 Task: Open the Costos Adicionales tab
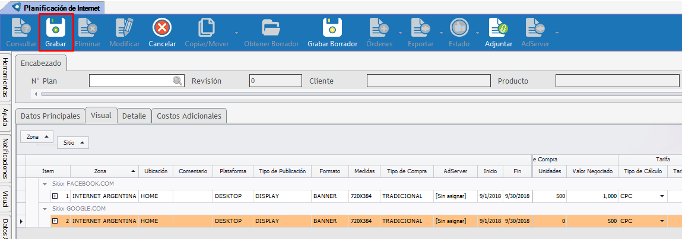click(x=189, y=116)
